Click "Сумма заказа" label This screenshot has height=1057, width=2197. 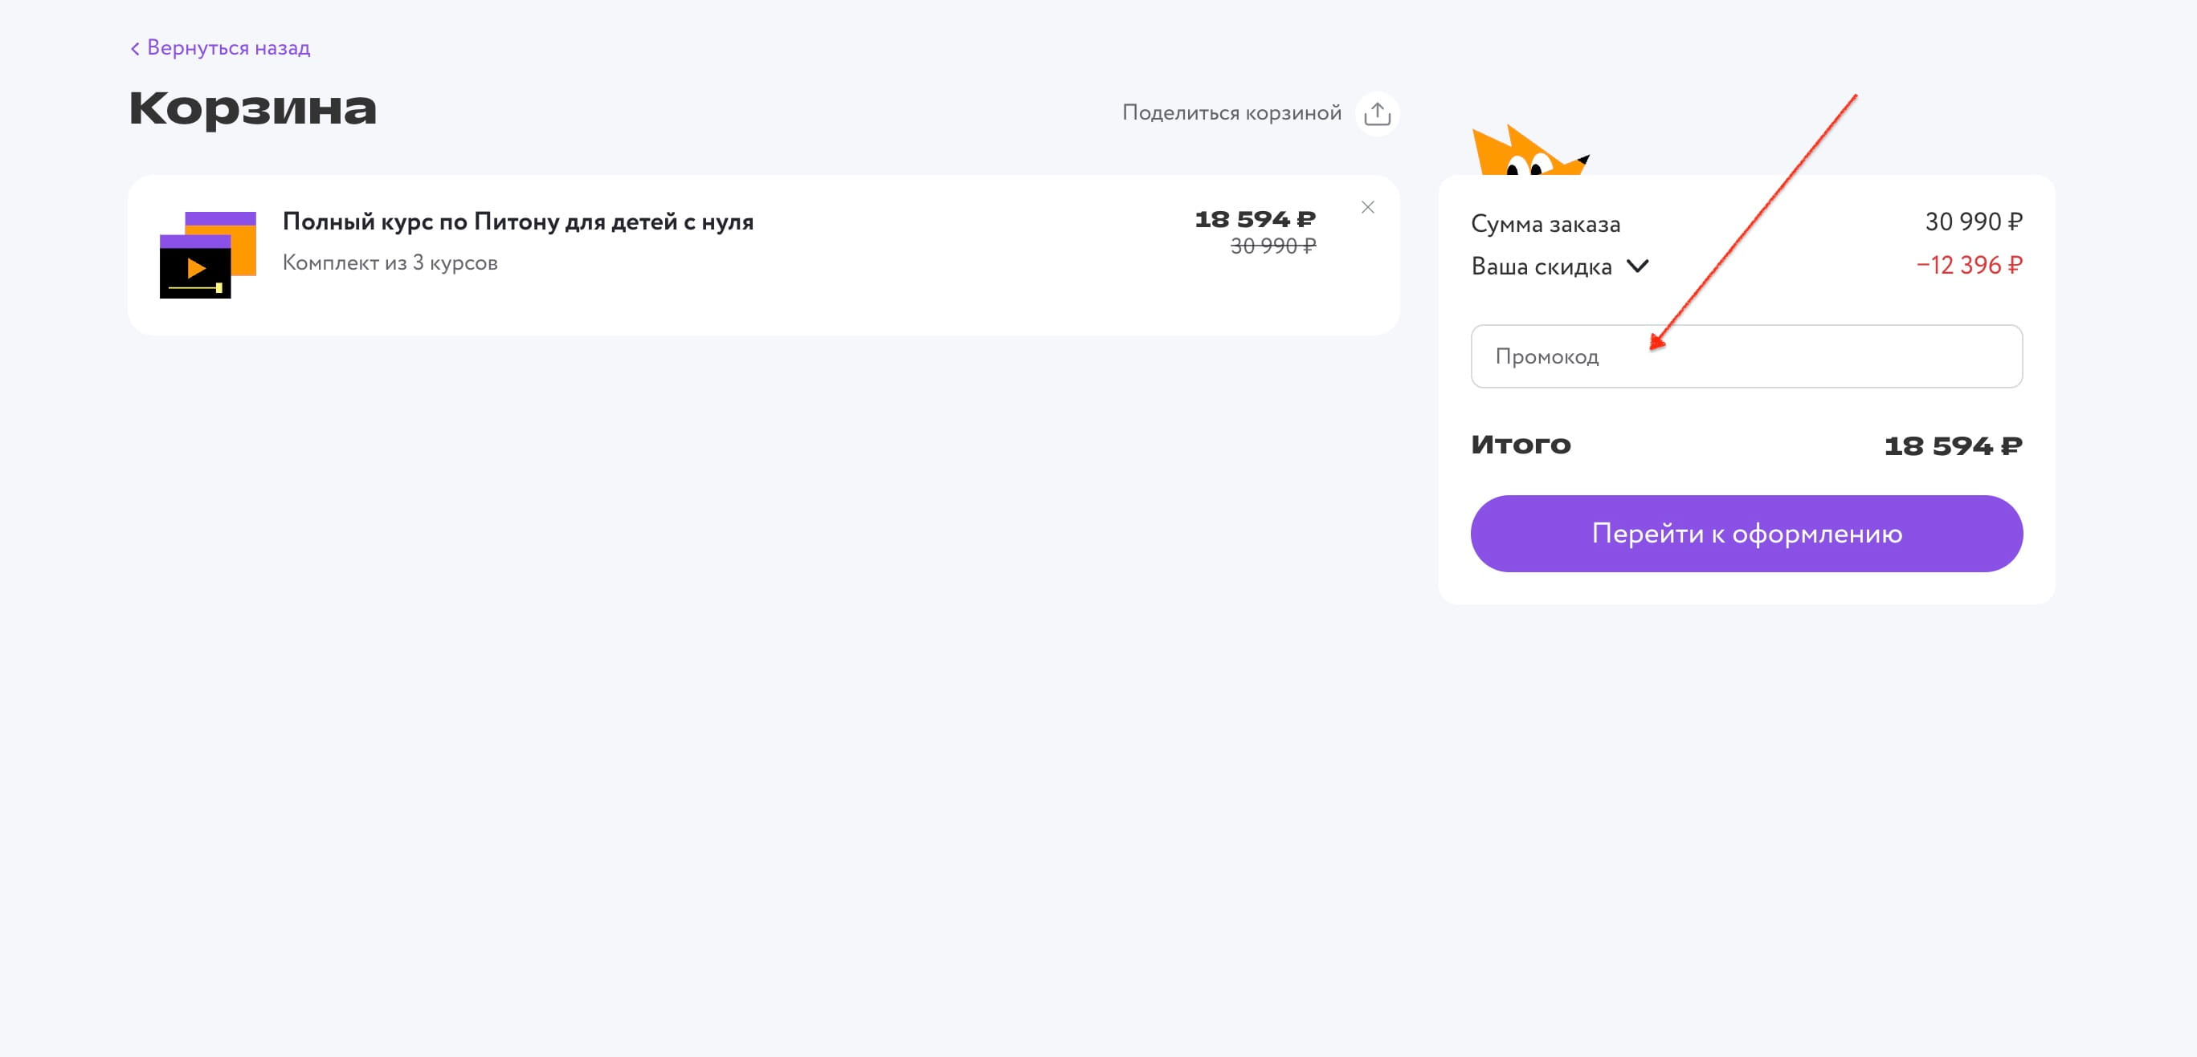tap(1546, 224)
